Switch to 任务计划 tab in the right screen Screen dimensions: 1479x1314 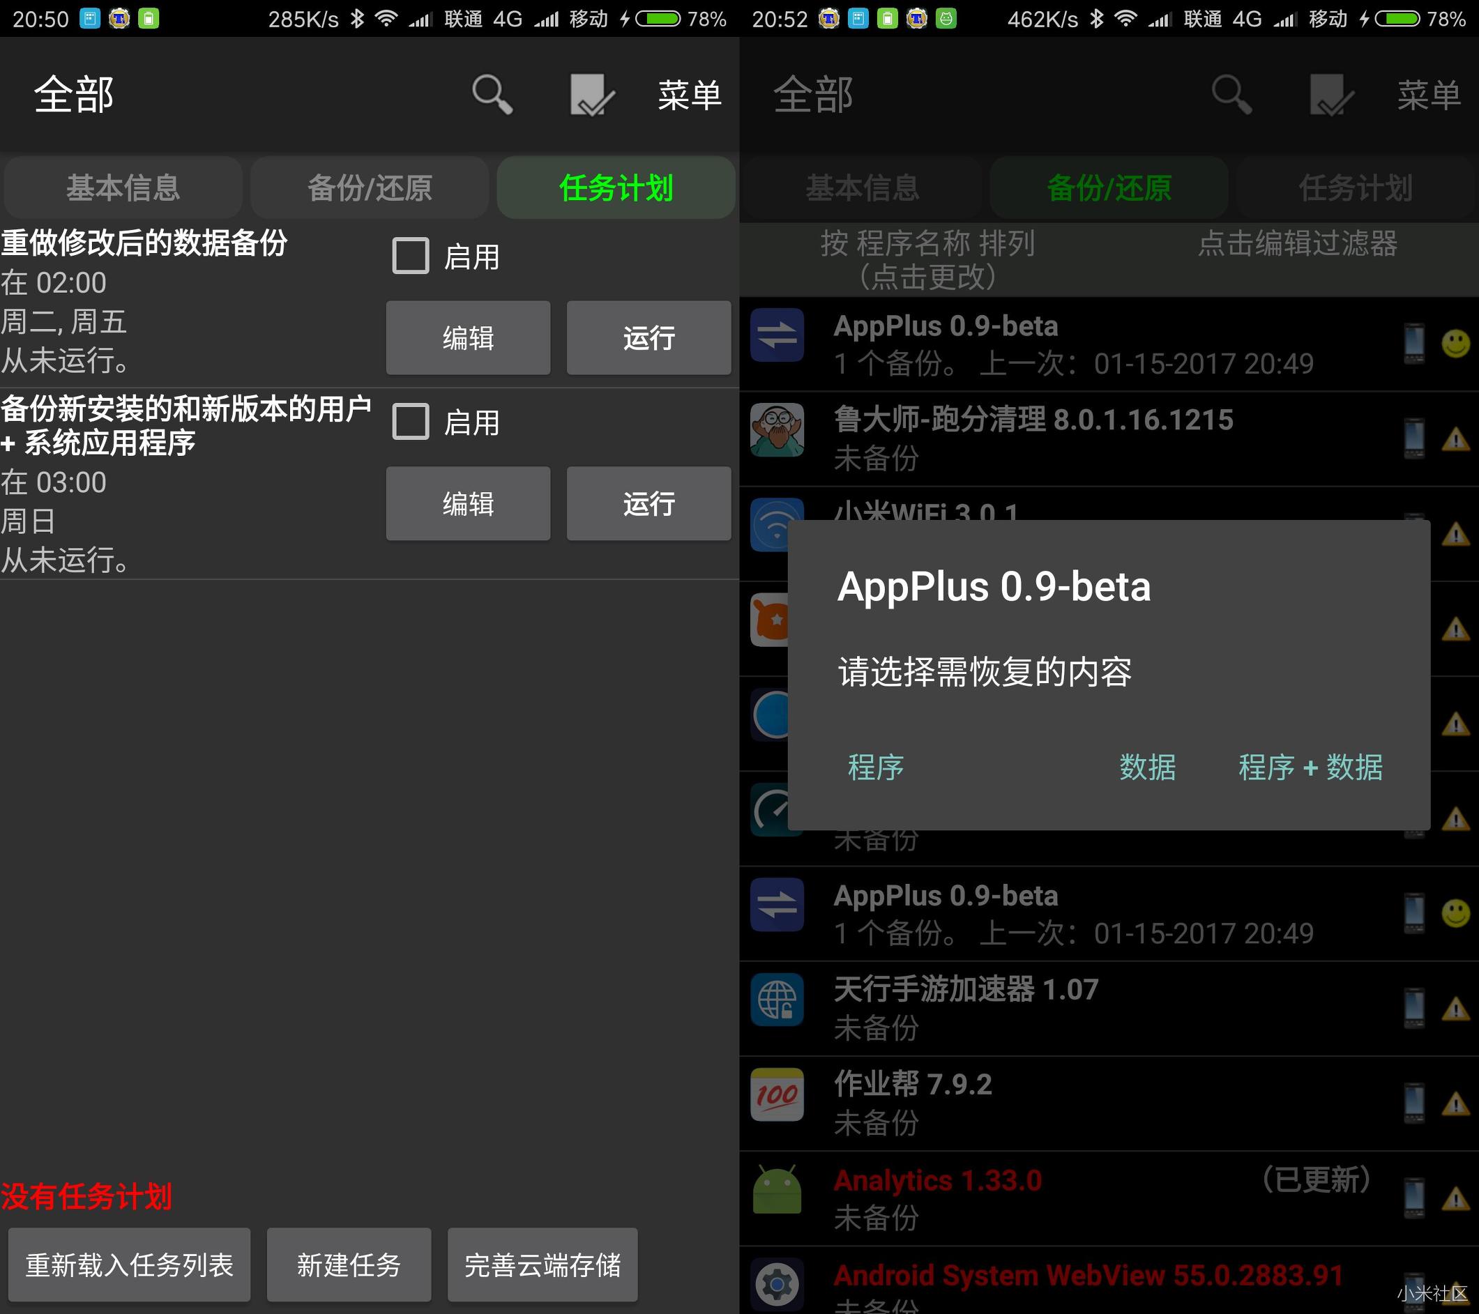(1356, 188)
